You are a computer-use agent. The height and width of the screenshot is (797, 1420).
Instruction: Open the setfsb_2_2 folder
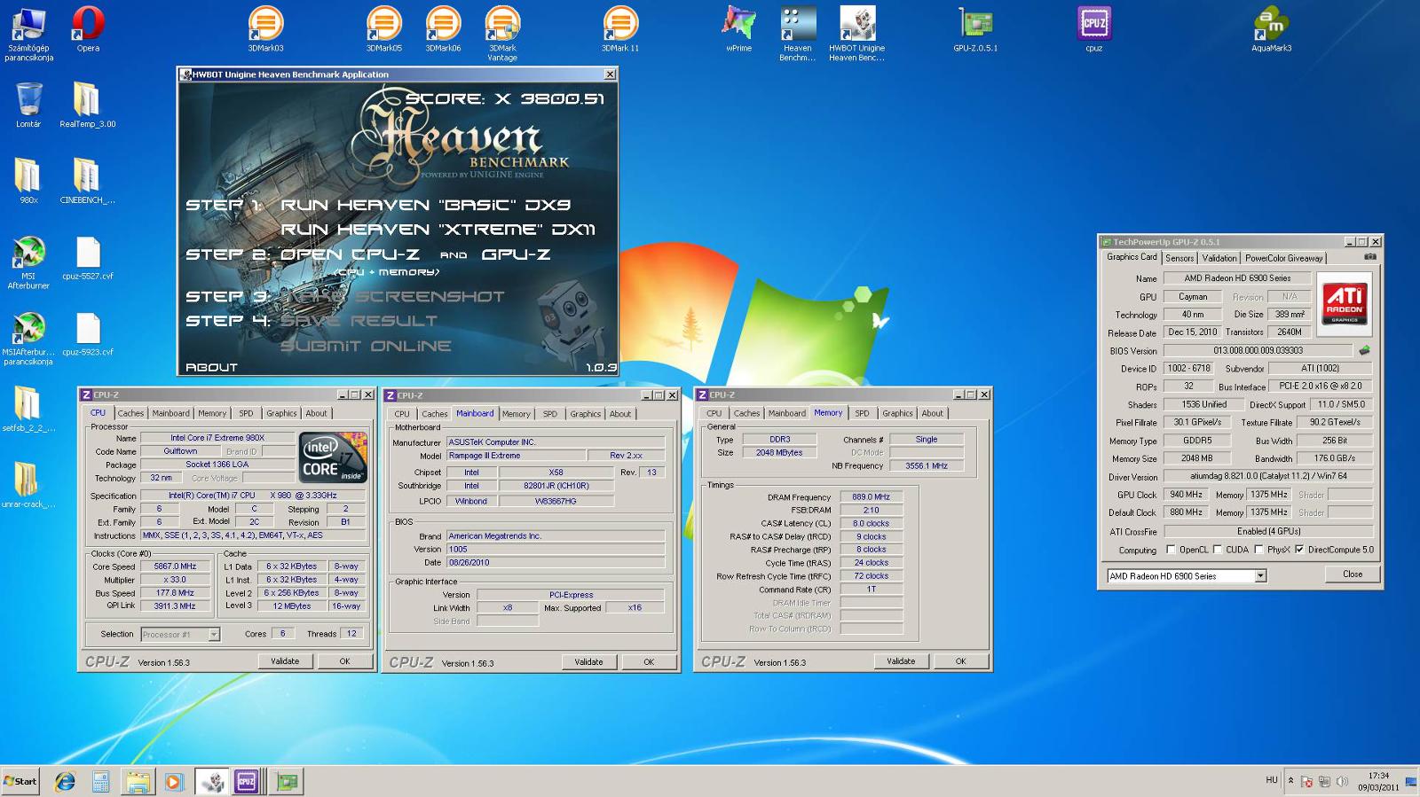click(28, 410)
